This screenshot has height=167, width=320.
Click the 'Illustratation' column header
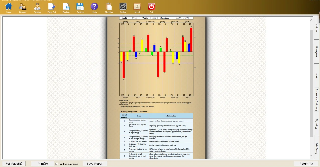pyautogui.click(x=171, y=116)
